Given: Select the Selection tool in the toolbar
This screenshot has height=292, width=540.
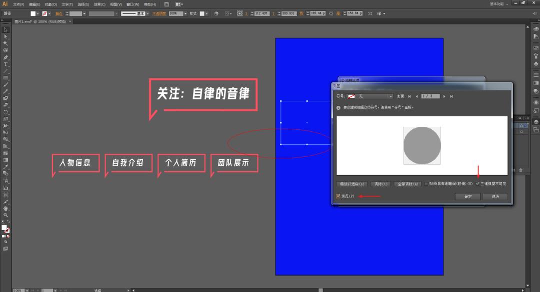Looking at the screenshot, I should [x=5, y=30].
